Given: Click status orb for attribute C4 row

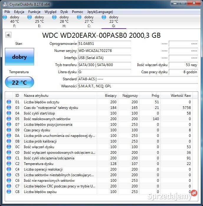Looking at the screenshot, I should pos(9,169).
